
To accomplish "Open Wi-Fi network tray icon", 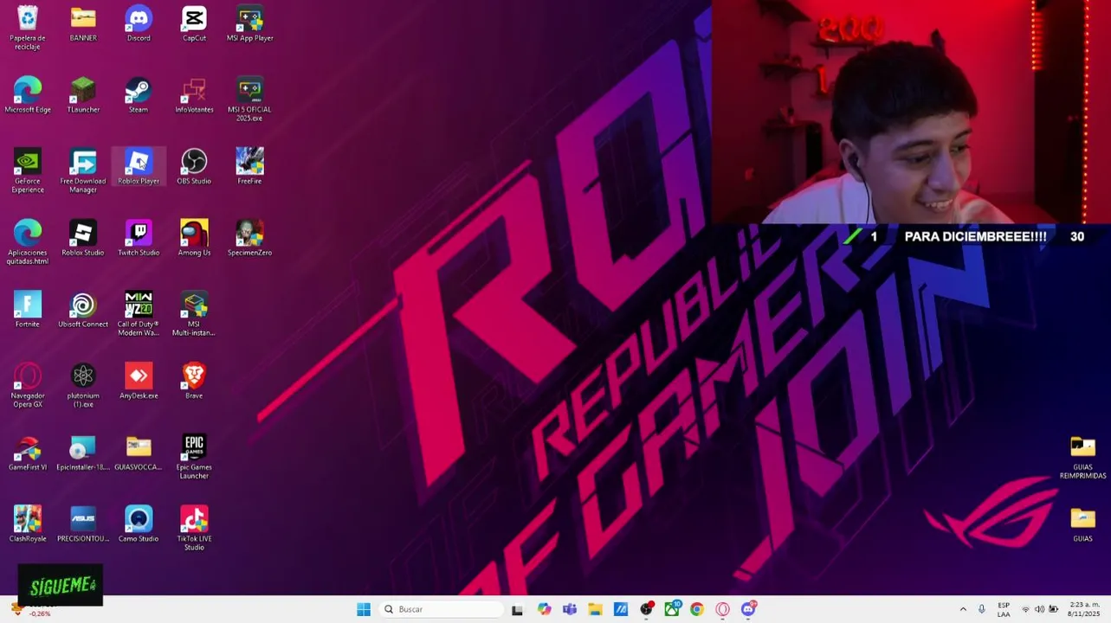I will pyautogui.click(x=1026, y=609).
